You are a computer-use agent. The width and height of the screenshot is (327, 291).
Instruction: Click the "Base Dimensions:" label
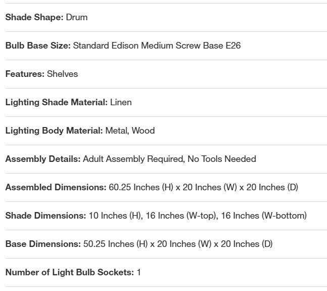pos(43,244)
